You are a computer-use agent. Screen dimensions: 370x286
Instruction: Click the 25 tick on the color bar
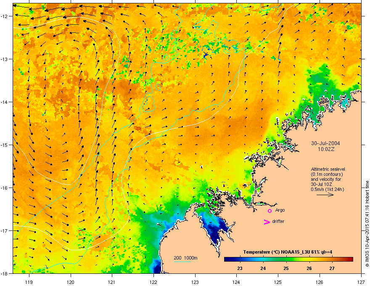(286, 268)
